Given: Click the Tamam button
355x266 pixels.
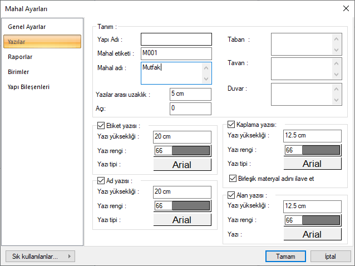Looking at the screenshot, I should pyautogui.click(x=285, y=257).
